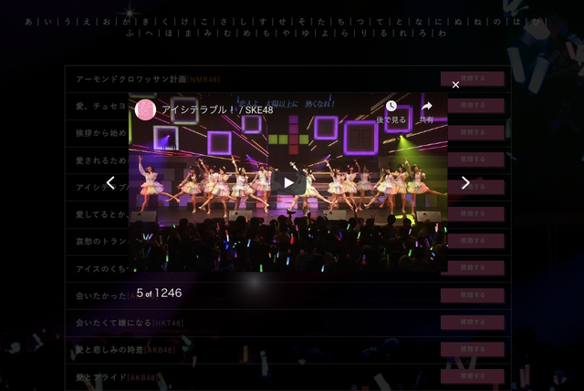This screenshot has height=391, width=584.
Task: Jump to index letter ほ
Action: coord(169,33)
